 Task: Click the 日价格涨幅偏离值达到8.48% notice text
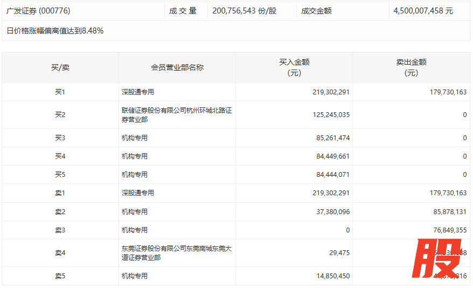55,31
